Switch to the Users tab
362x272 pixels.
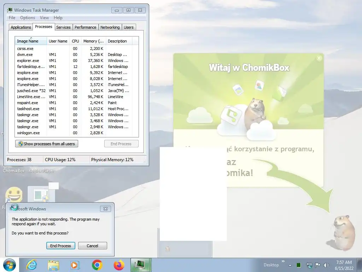click(x=129, y=27)
